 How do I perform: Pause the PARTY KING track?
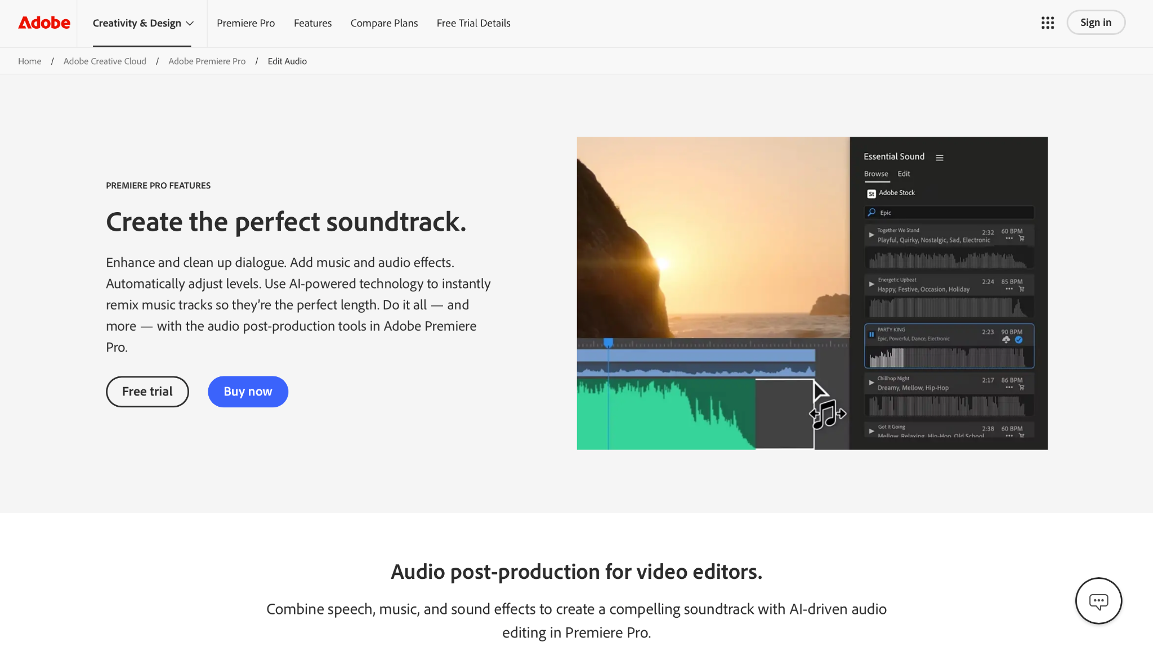point(872,334)
